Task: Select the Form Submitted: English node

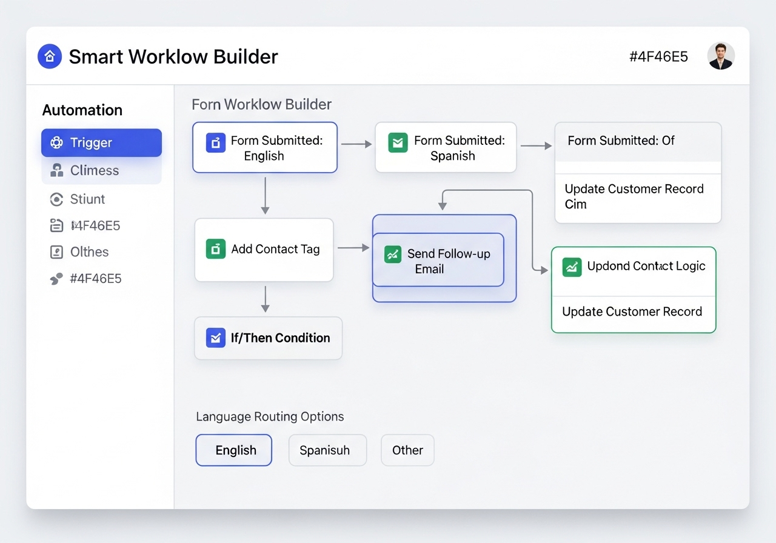Action: (x=265, y=148)
